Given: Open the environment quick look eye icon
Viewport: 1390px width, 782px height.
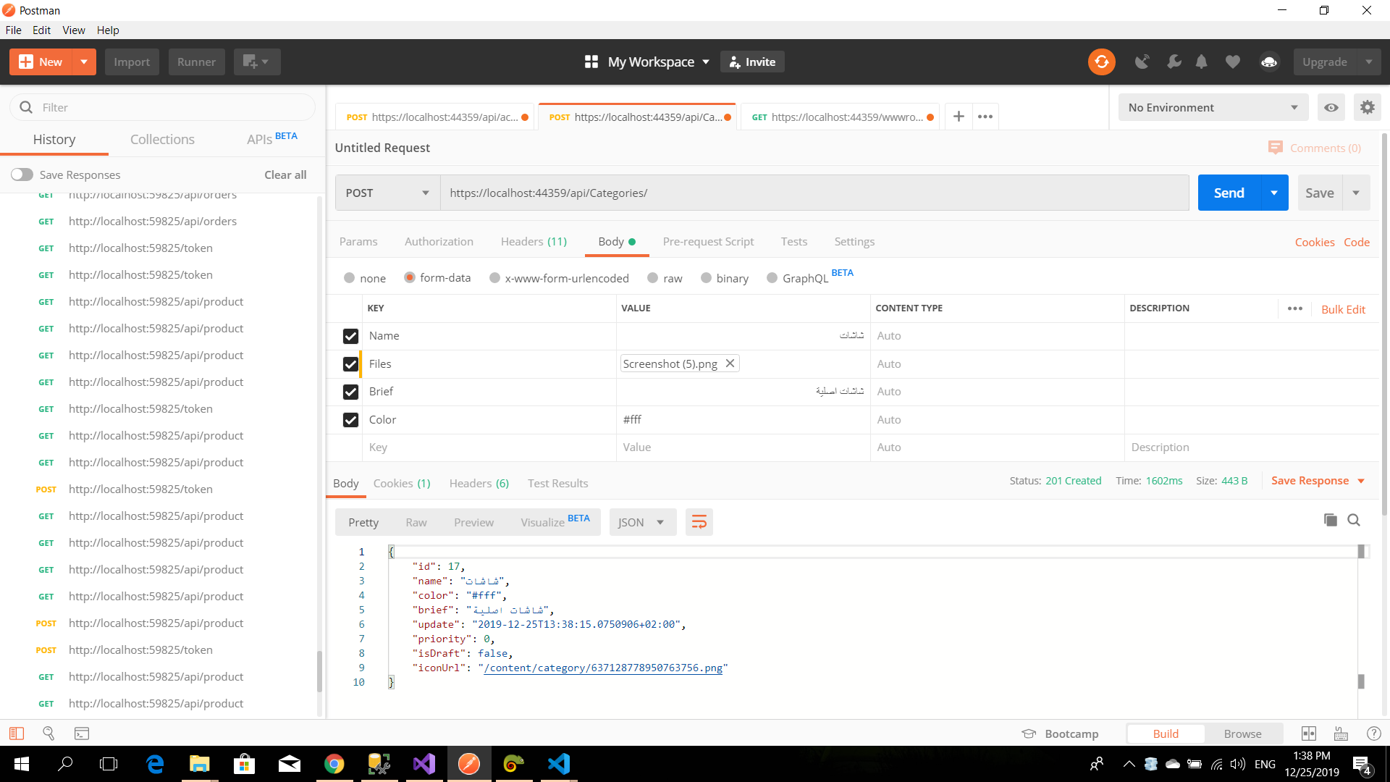Looking at the screenshot, I should (1331, 107).
